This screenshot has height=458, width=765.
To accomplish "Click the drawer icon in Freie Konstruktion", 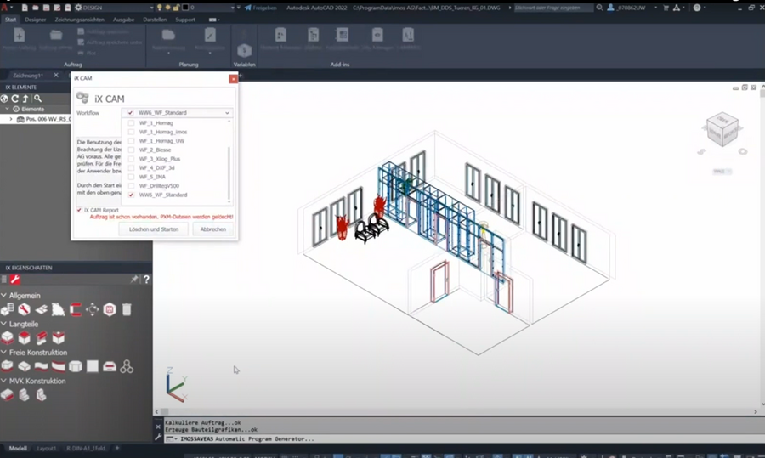I will [x=110, y=366].
